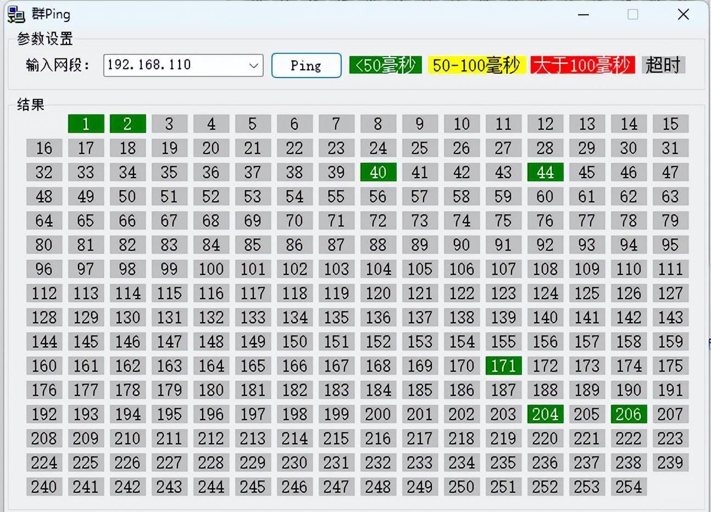Click gray host cell 240
The width and height of the screenshot is (711, 512).
tap(45, 487)
